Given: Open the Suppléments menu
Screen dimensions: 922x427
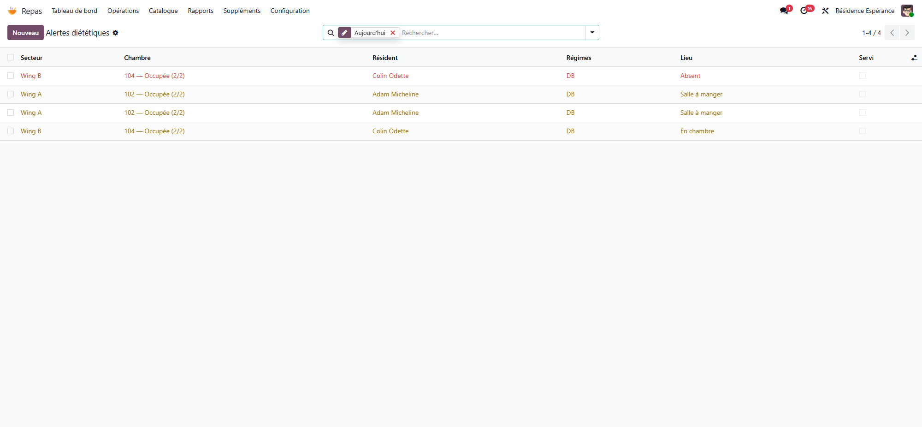Looking at the screenshot, I should (242, 11).
